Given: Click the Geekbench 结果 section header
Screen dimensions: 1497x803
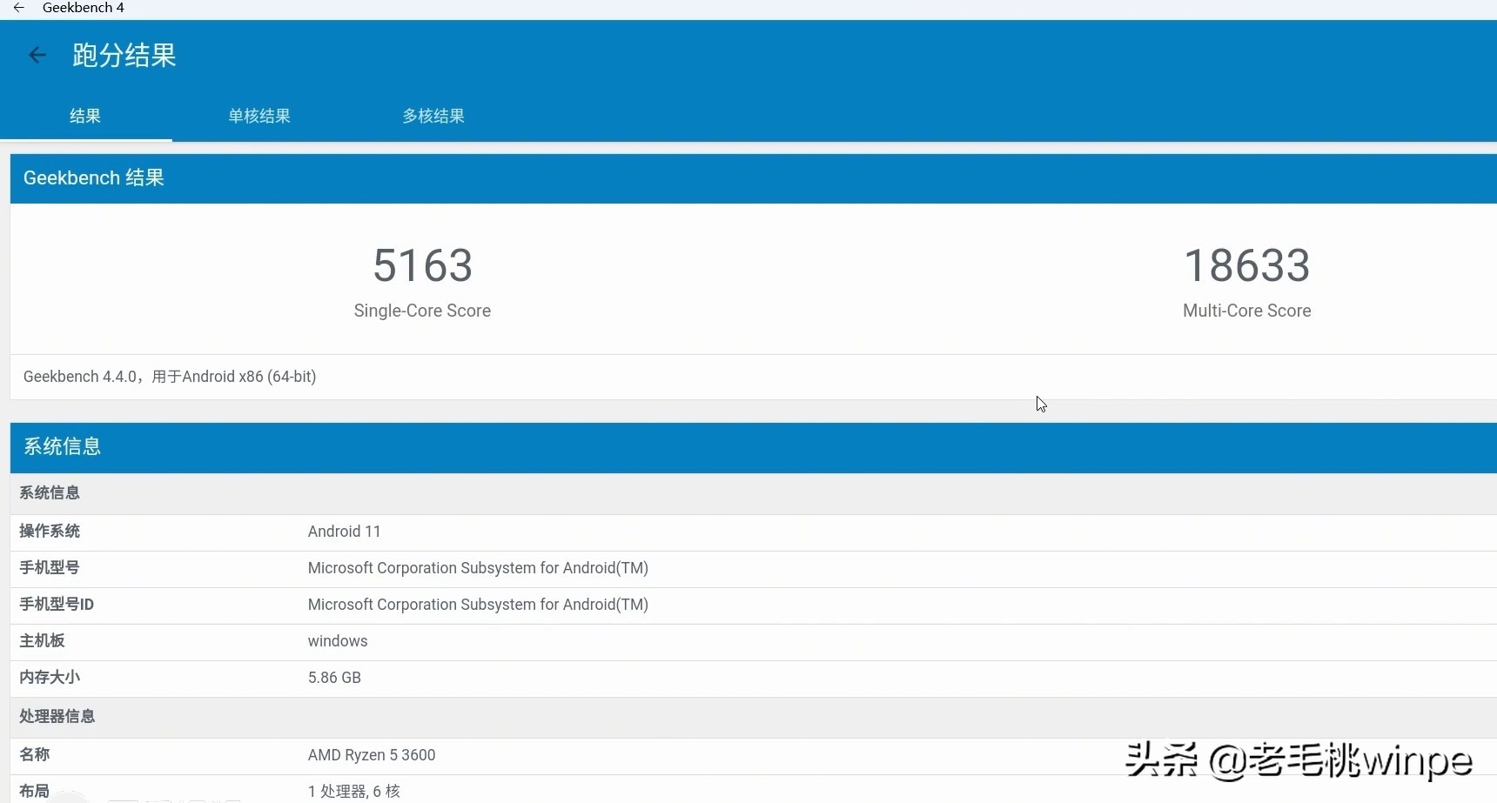Looking at the screenshot, I should pyautogui.click(x=754, y=178).
